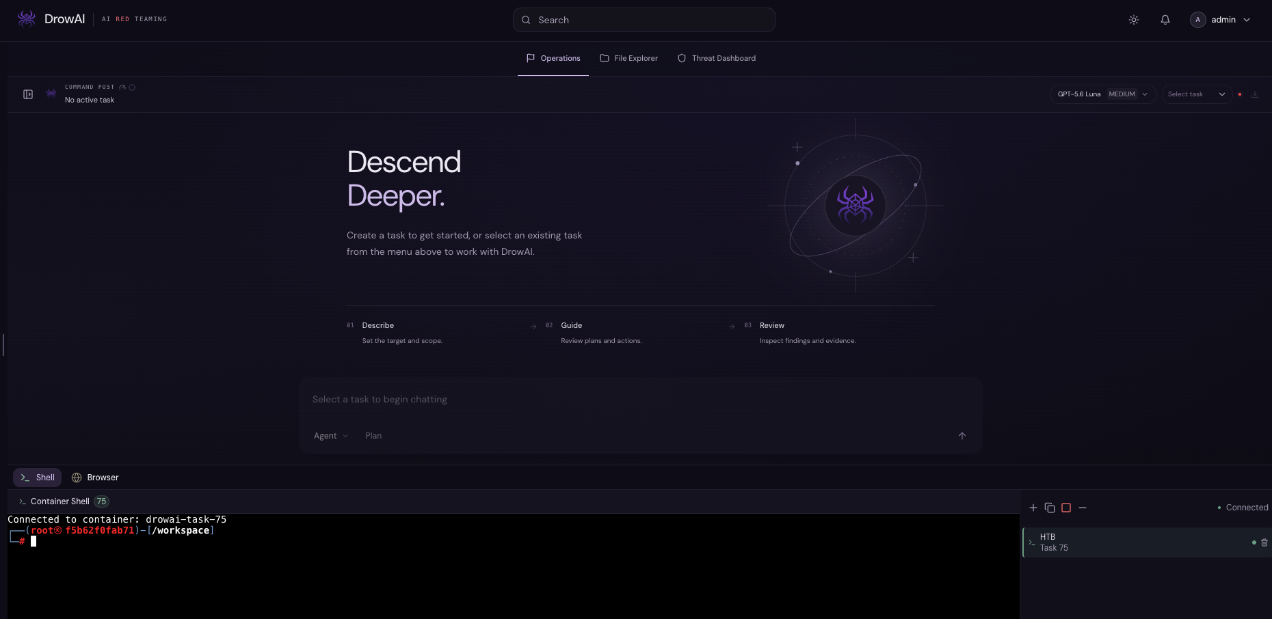
Task: Click the circle status icon beside Command Post
Action: pyautogui.click(x=132, y=87)
